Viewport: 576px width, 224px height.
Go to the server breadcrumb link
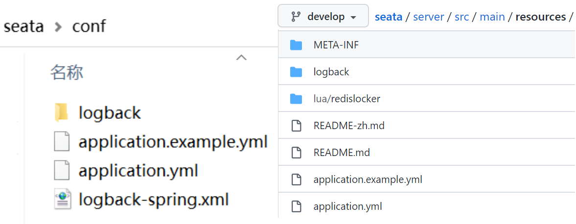coord(429,17)
